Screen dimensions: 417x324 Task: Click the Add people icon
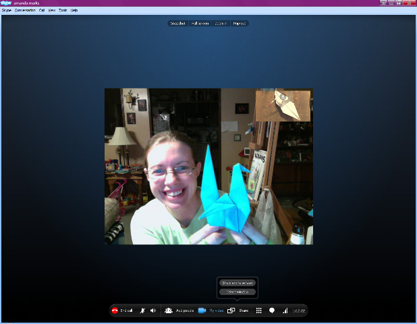(169, 310)
